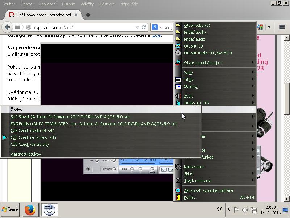Expand the Skiny submenu
290x218 pixels.
point(188,174)
